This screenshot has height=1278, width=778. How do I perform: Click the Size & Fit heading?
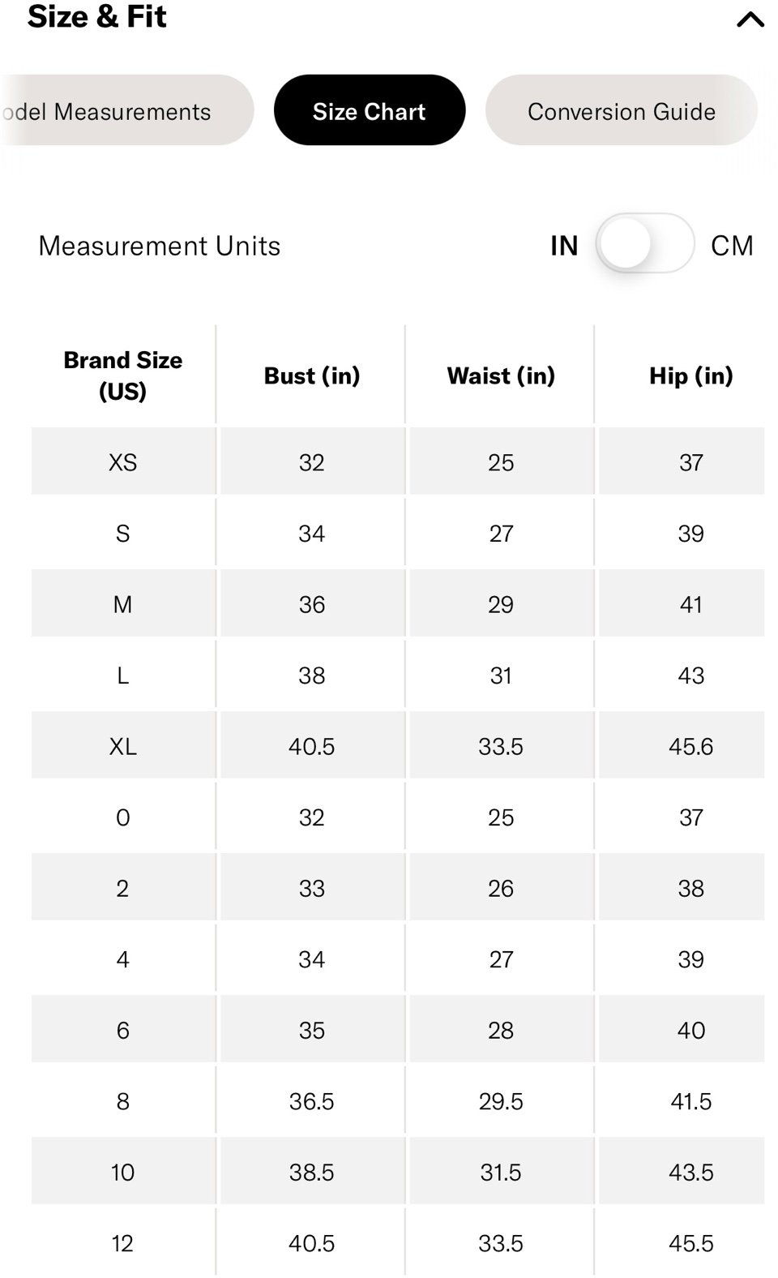pos(97,16)
